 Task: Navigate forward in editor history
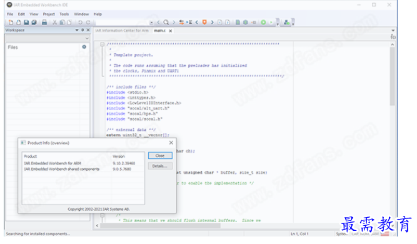tap(228, 23)
